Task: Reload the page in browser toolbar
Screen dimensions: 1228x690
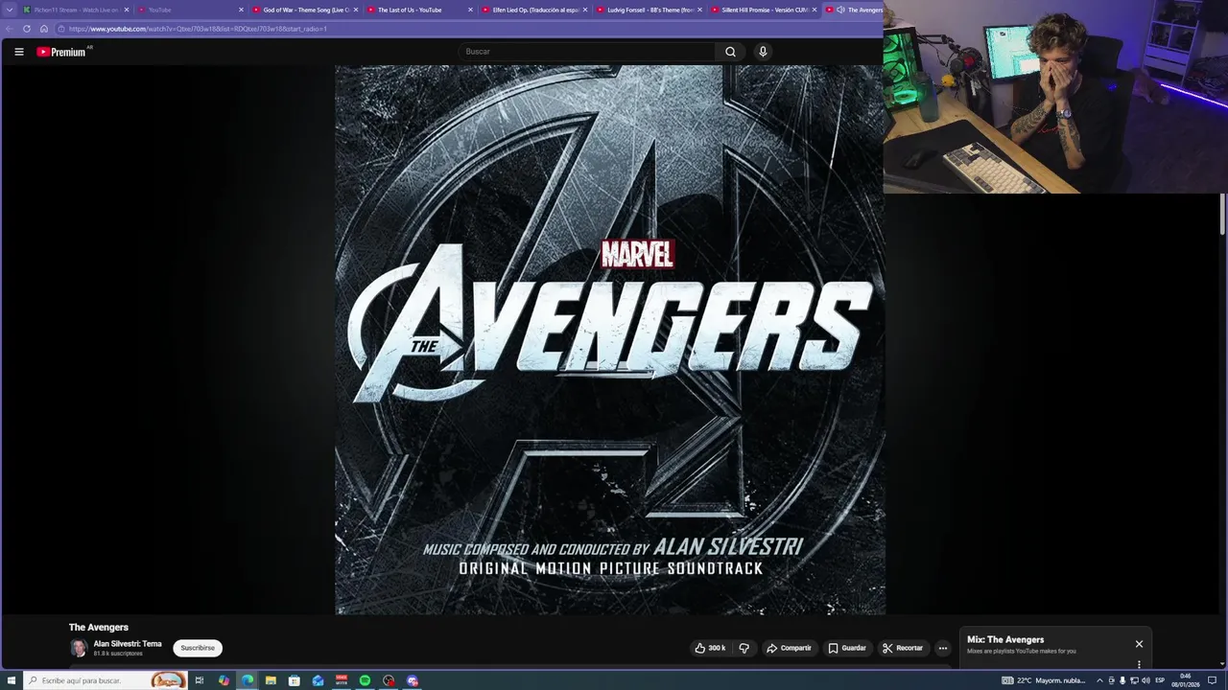Action: pyautogui.click(x=26, y=29)
